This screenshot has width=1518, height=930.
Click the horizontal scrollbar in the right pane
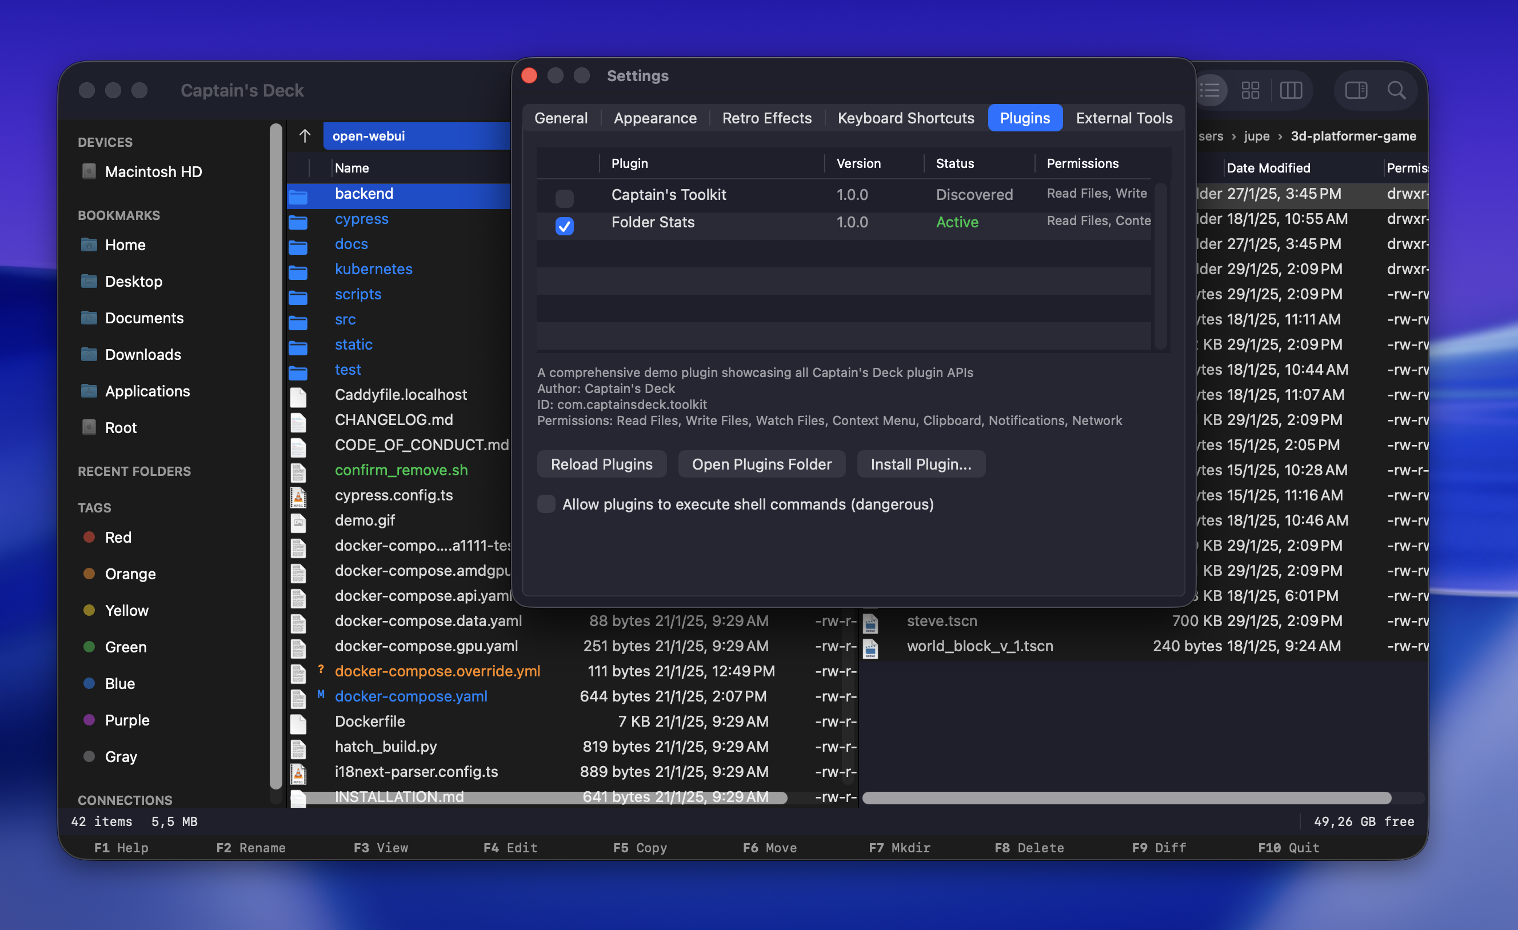[x=1128, y=797]
